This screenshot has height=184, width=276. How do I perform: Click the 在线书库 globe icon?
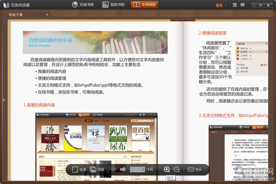(75, 5)
